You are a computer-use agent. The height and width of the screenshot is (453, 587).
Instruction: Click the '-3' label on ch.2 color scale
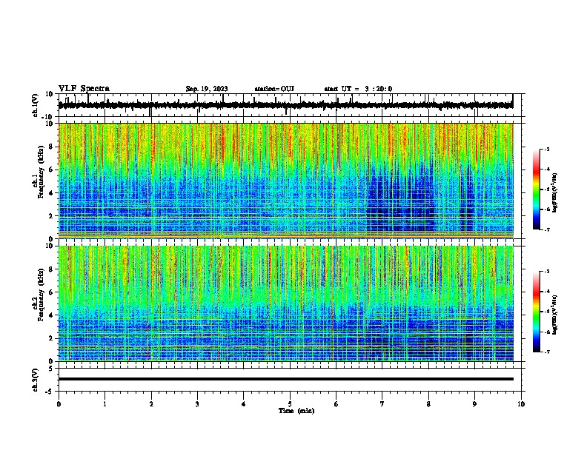547,272
